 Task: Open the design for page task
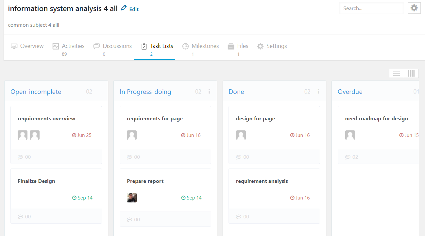[x=255, y=119]
